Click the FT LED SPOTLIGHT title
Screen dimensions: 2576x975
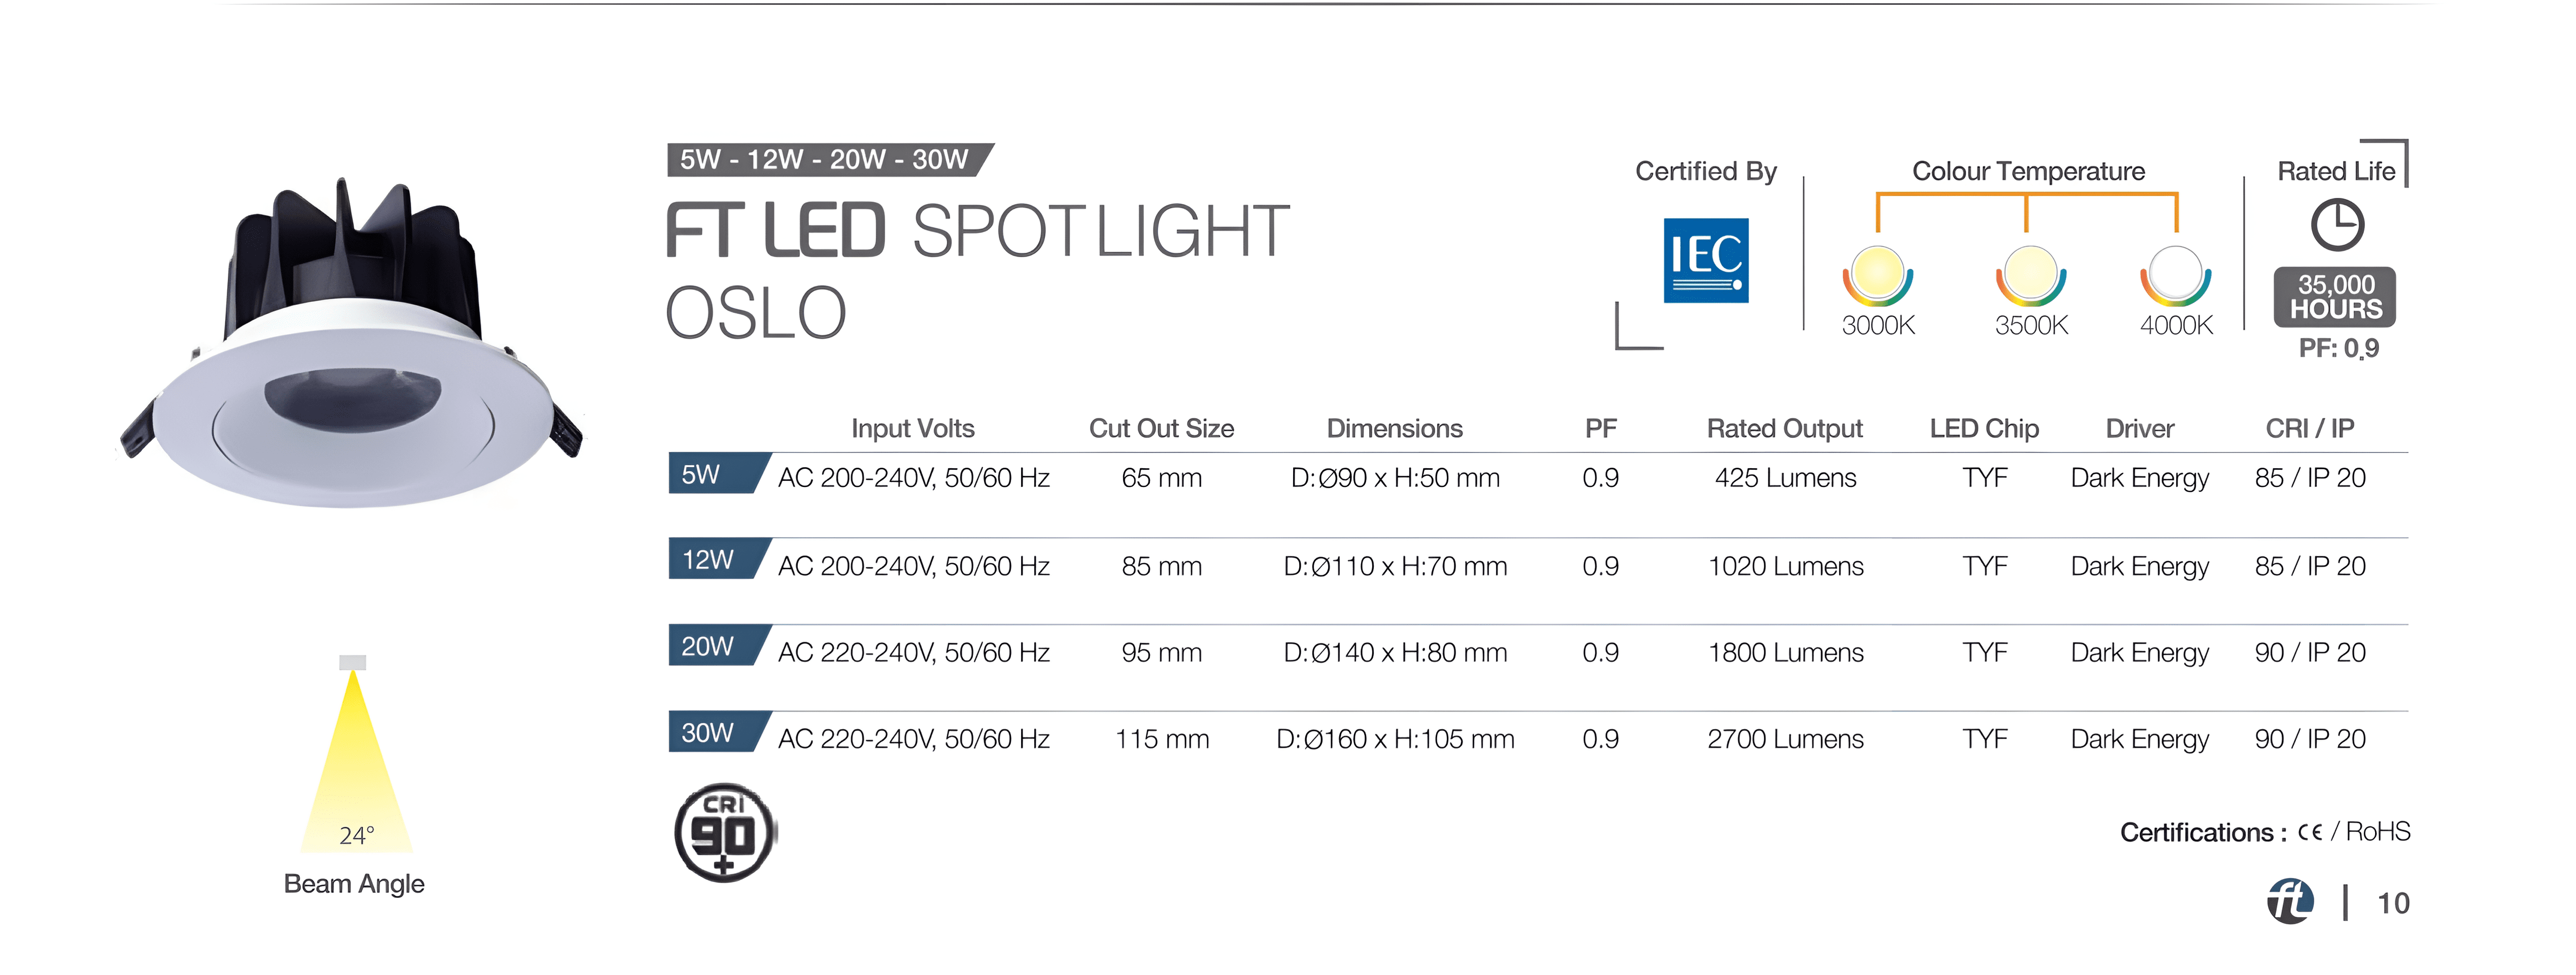pyautogui.click(x=978, y=231)
